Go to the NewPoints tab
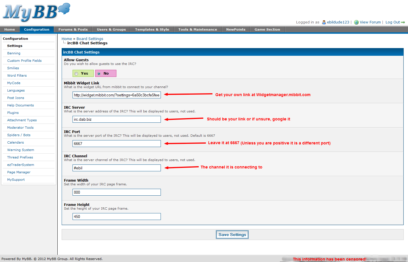This screenshot has height=262, width=408. [236, 29]
